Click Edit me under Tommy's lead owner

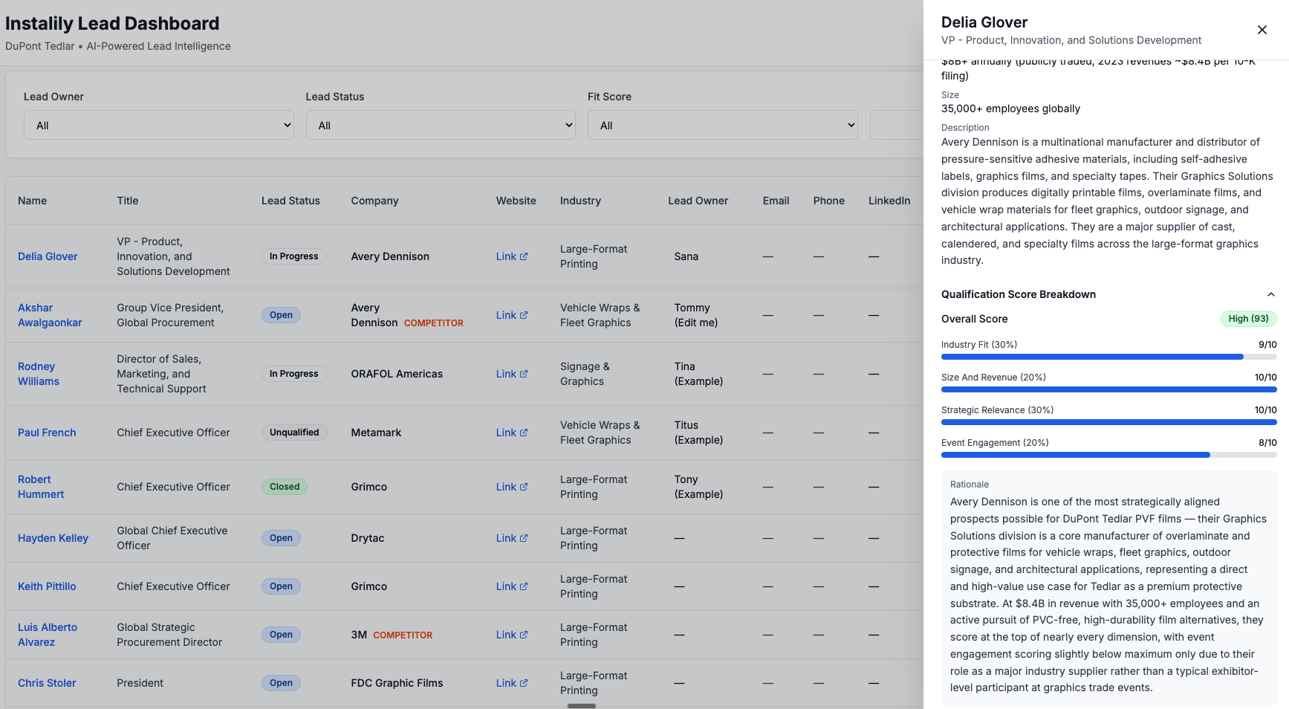696,323
